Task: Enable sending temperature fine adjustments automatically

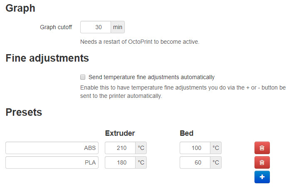Action: [83, 77]
